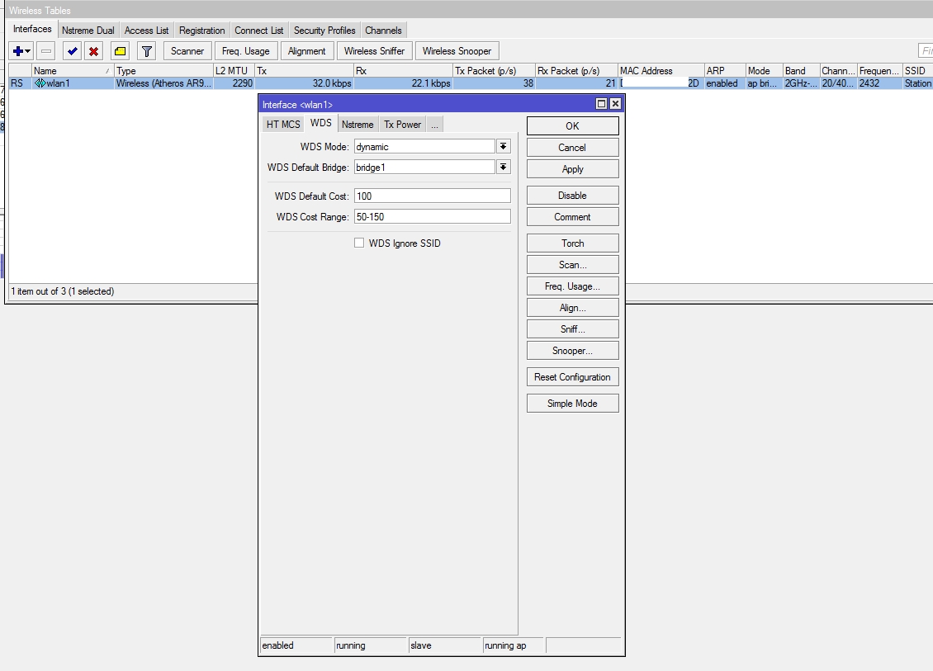Sort table by the Name column header

70,71
